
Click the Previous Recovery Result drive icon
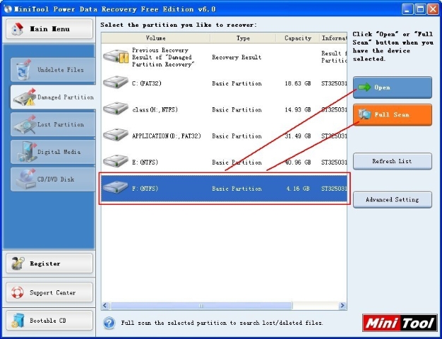(116, 56)
